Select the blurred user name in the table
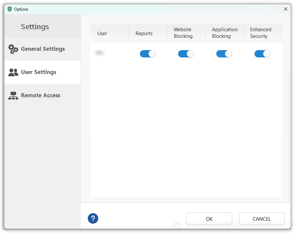 pyautogui.click(x=99, y=53)
